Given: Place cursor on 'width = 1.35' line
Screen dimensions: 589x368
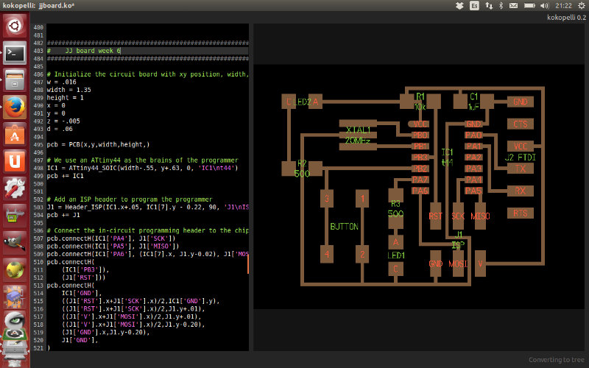Looking at the screenshot, I should [71, 90].
